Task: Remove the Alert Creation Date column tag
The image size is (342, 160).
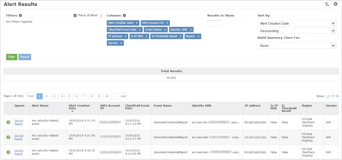Action: 137,23
